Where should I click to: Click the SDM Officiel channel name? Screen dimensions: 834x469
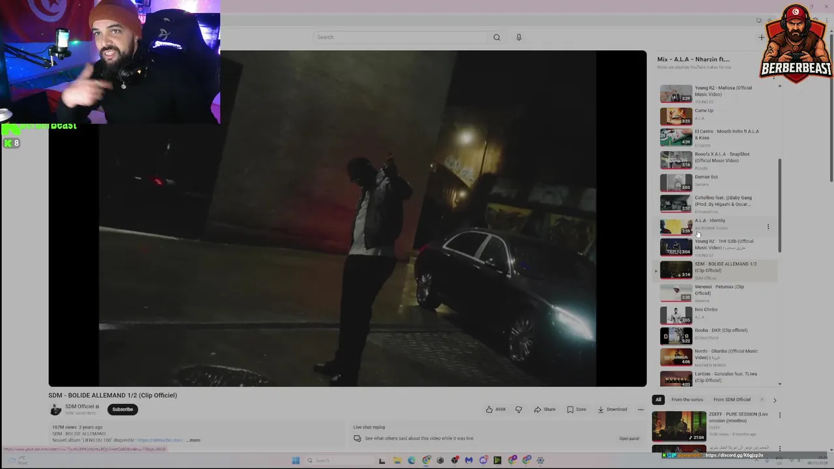(79, 406)
